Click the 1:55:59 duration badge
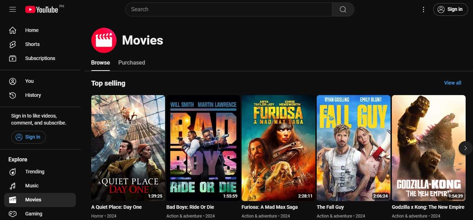The image size is (473, 220). click(230, 196)
